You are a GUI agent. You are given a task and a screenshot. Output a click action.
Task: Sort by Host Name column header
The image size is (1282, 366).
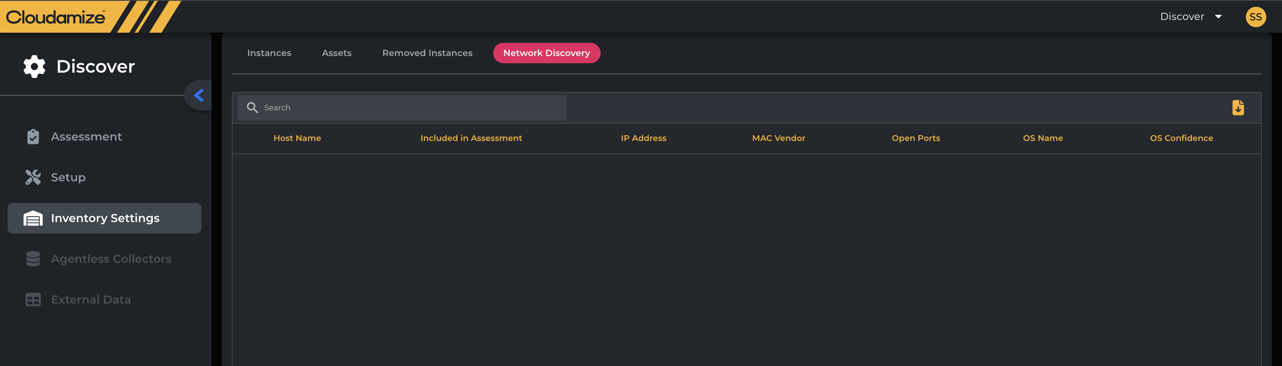(297, 138)
